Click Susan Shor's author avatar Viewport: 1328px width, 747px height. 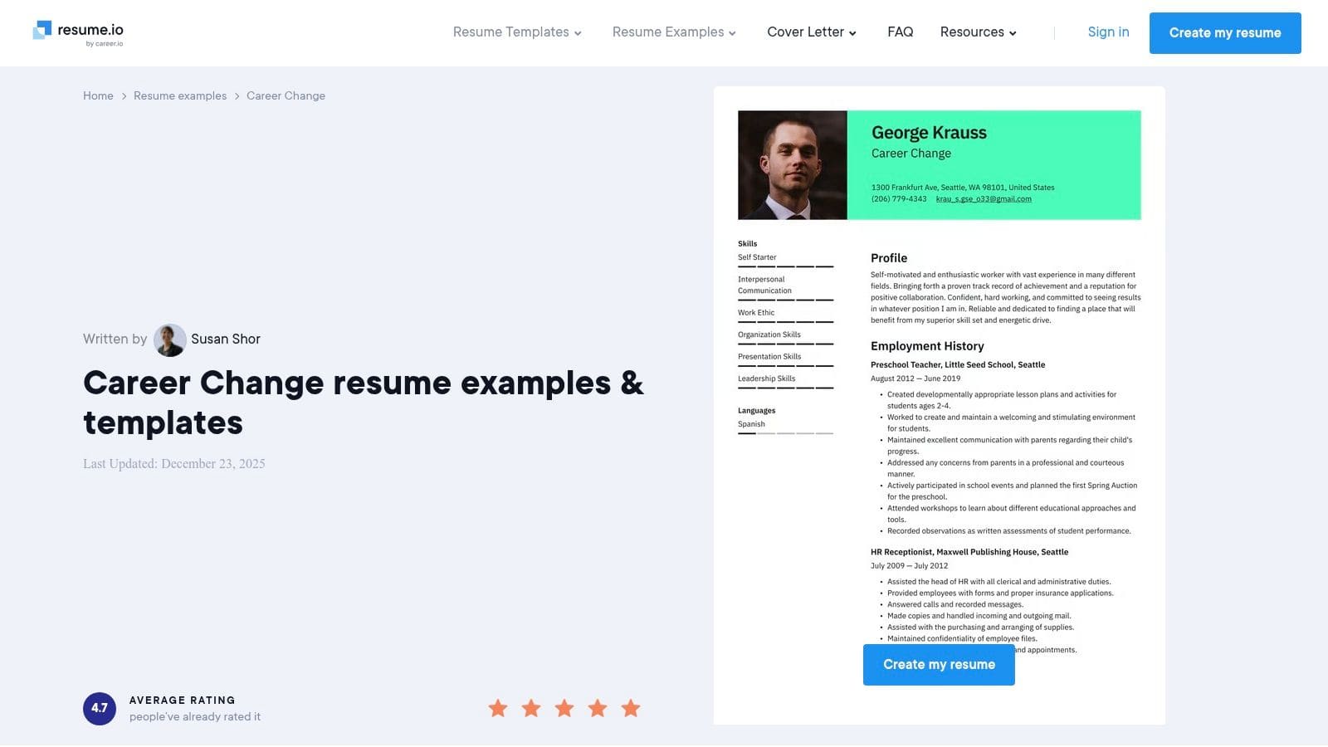coord(169,339)
